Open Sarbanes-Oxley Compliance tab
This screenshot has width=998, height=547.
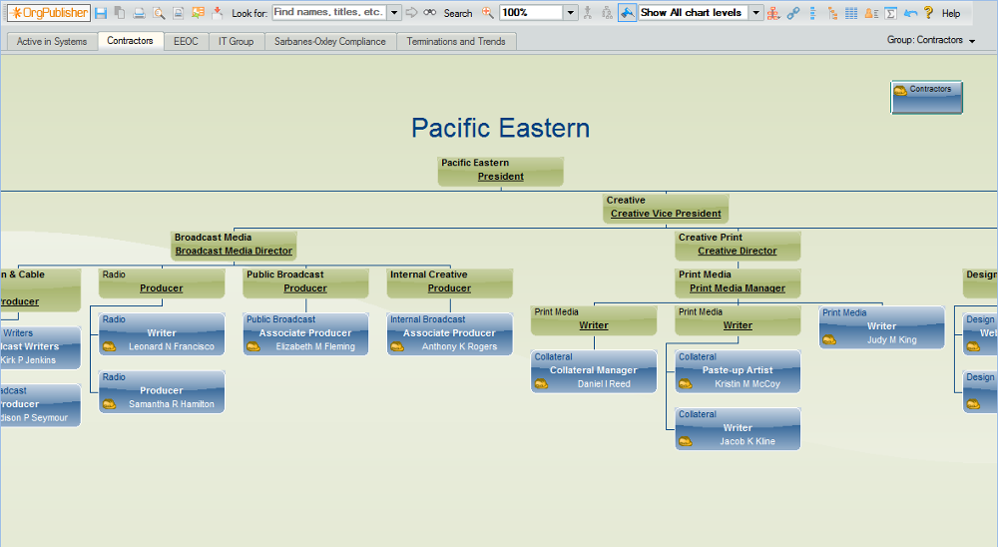(329, 41)
